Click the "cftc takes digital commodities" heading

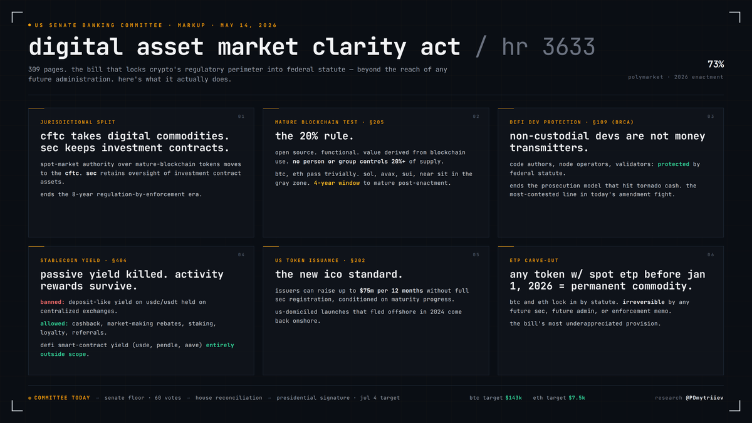pos(135,142)
